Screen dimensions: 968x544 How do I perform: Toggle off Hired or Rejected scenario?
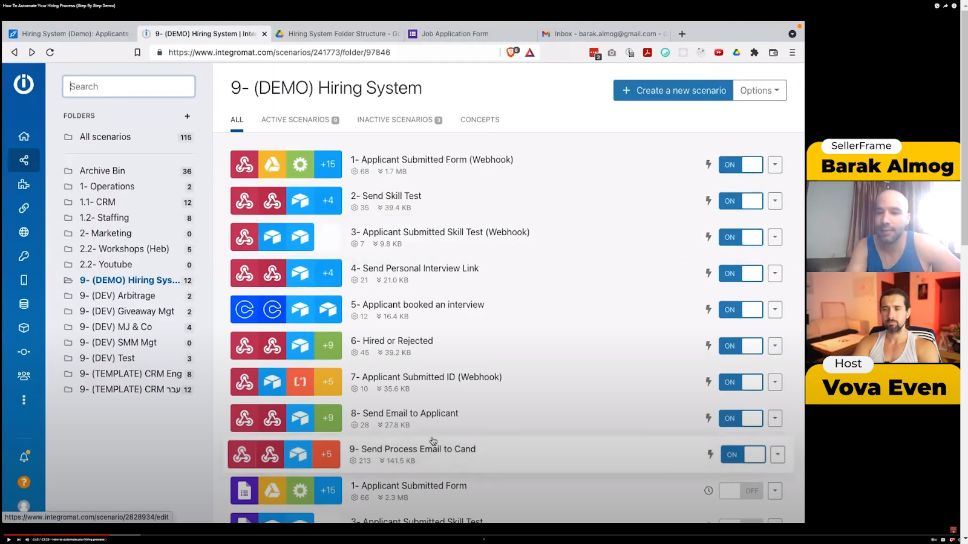click(x=741, y=346)
